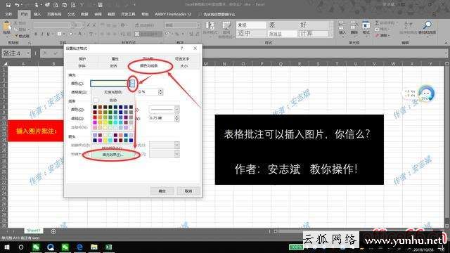Open the Windows Start menu
Image resolution: width=450 pixels, height=253 pixels.
point(7,247)
